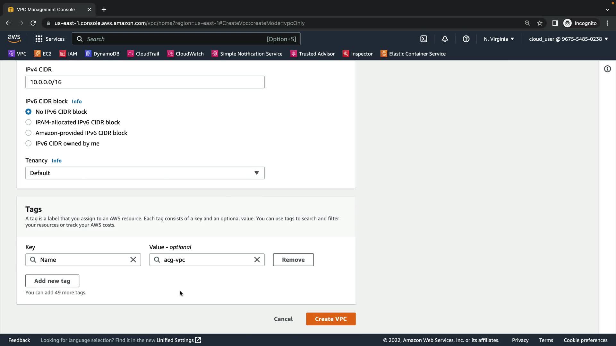The height and width of the screenshot is (346, 616).
Task: Clear the acg-vpc tag value
Action: [x=257, y=260]
